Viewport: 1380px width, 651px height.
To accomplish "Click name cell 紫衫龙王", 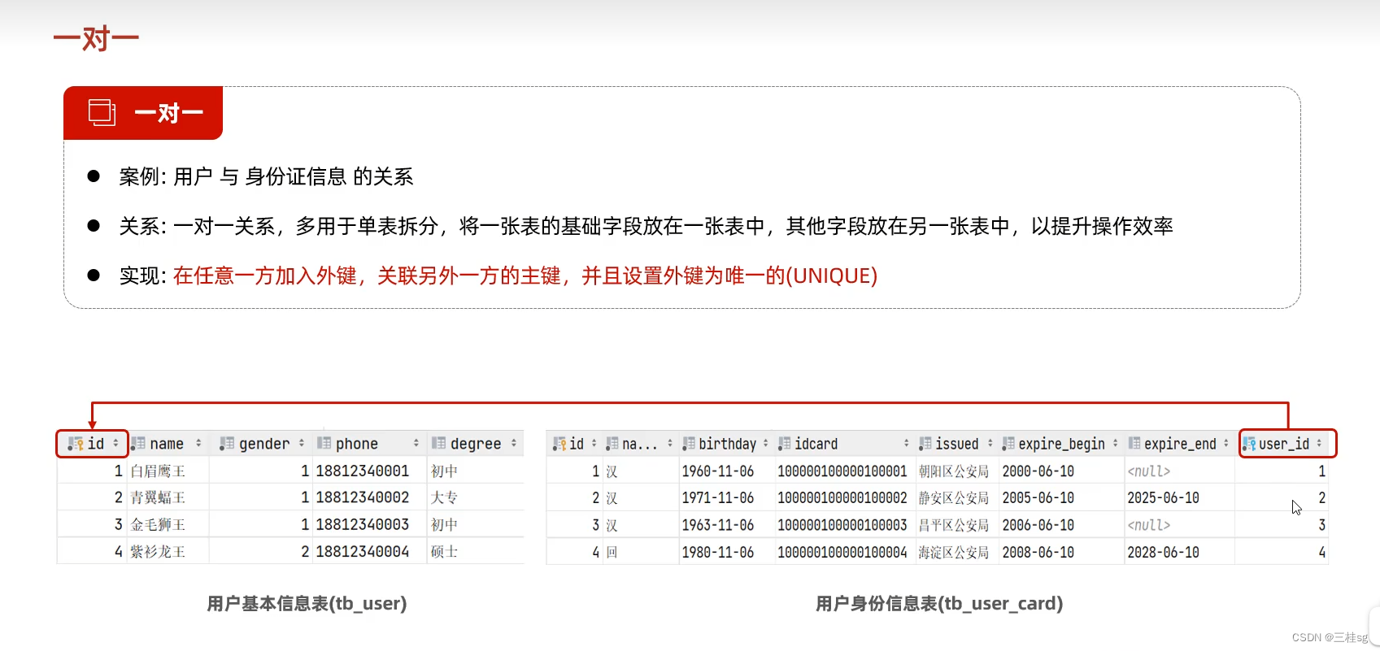I will [x=158, y=552].
